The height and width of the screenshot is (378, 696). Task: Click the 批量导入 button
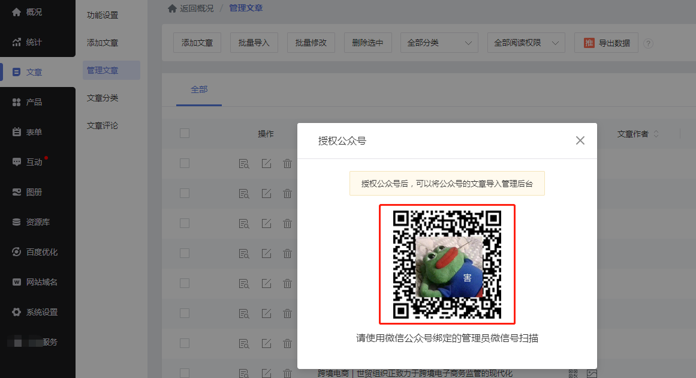click(254, 43)
